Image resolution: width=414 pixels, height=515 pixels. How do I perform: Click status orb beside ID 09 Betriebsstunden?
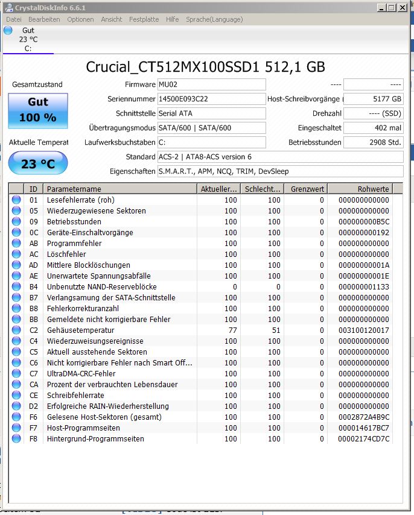click(16, 221)
